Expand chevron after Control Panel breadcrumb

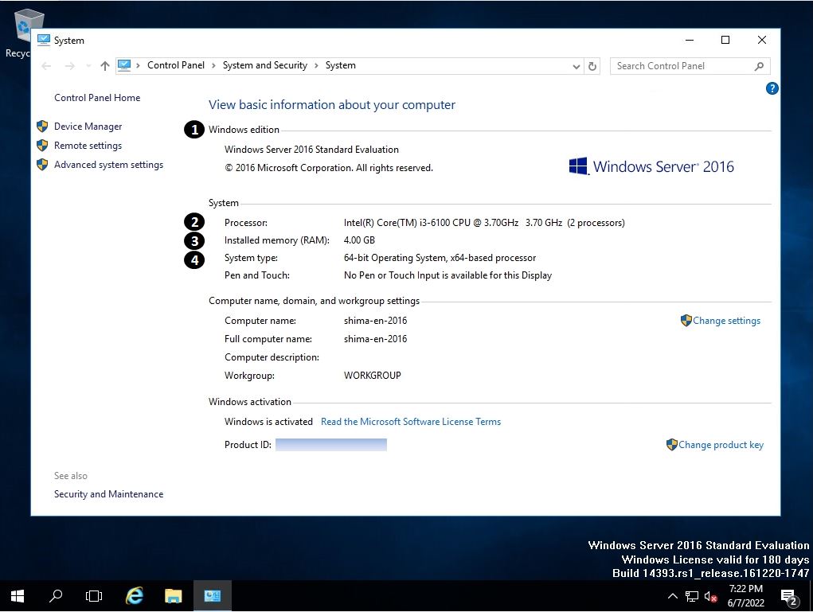coord(213,66)
